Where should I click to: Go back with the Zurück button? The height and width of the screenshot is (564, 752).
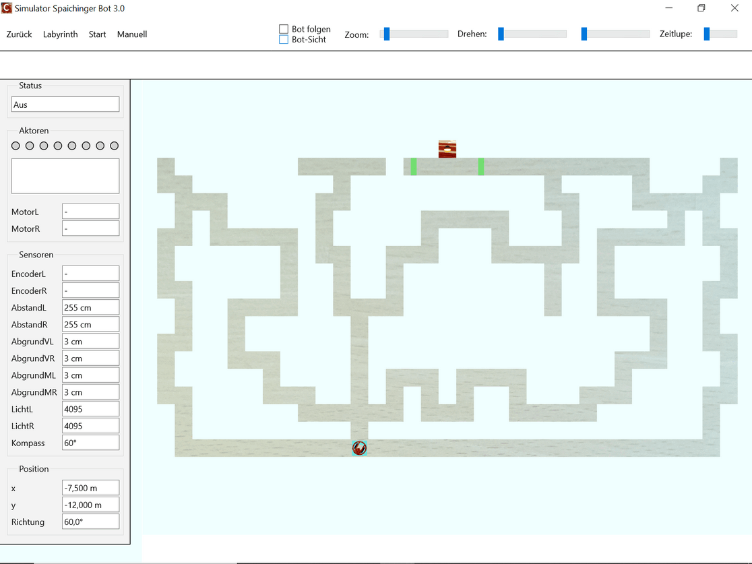(x=19, y=34)
